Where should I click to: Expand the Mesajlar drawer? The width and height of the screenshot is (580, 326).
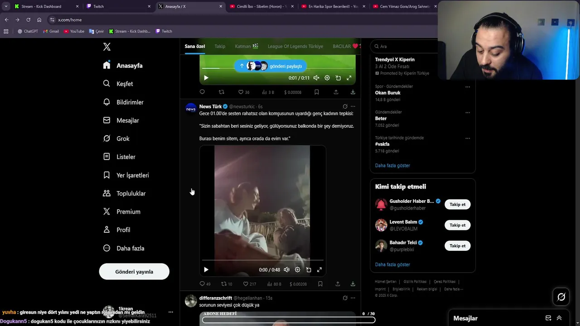tap(559, 318)
